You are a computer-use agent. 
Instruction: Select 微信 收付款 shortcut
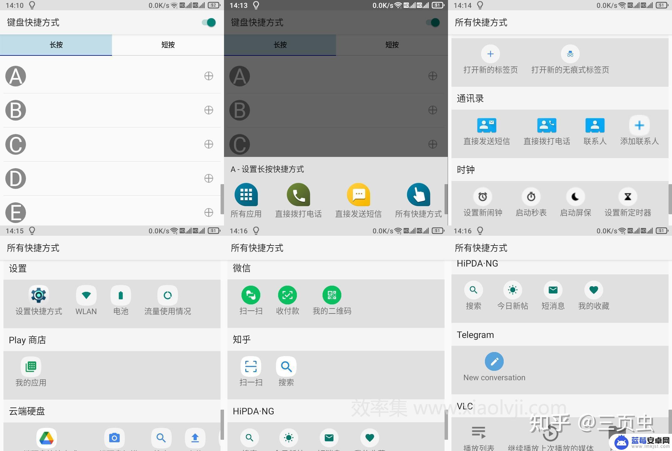click(288, 301)
